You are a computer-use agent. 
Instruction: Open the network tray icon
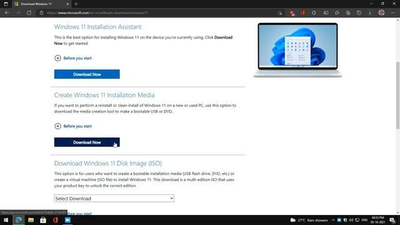tap(357, 220)
